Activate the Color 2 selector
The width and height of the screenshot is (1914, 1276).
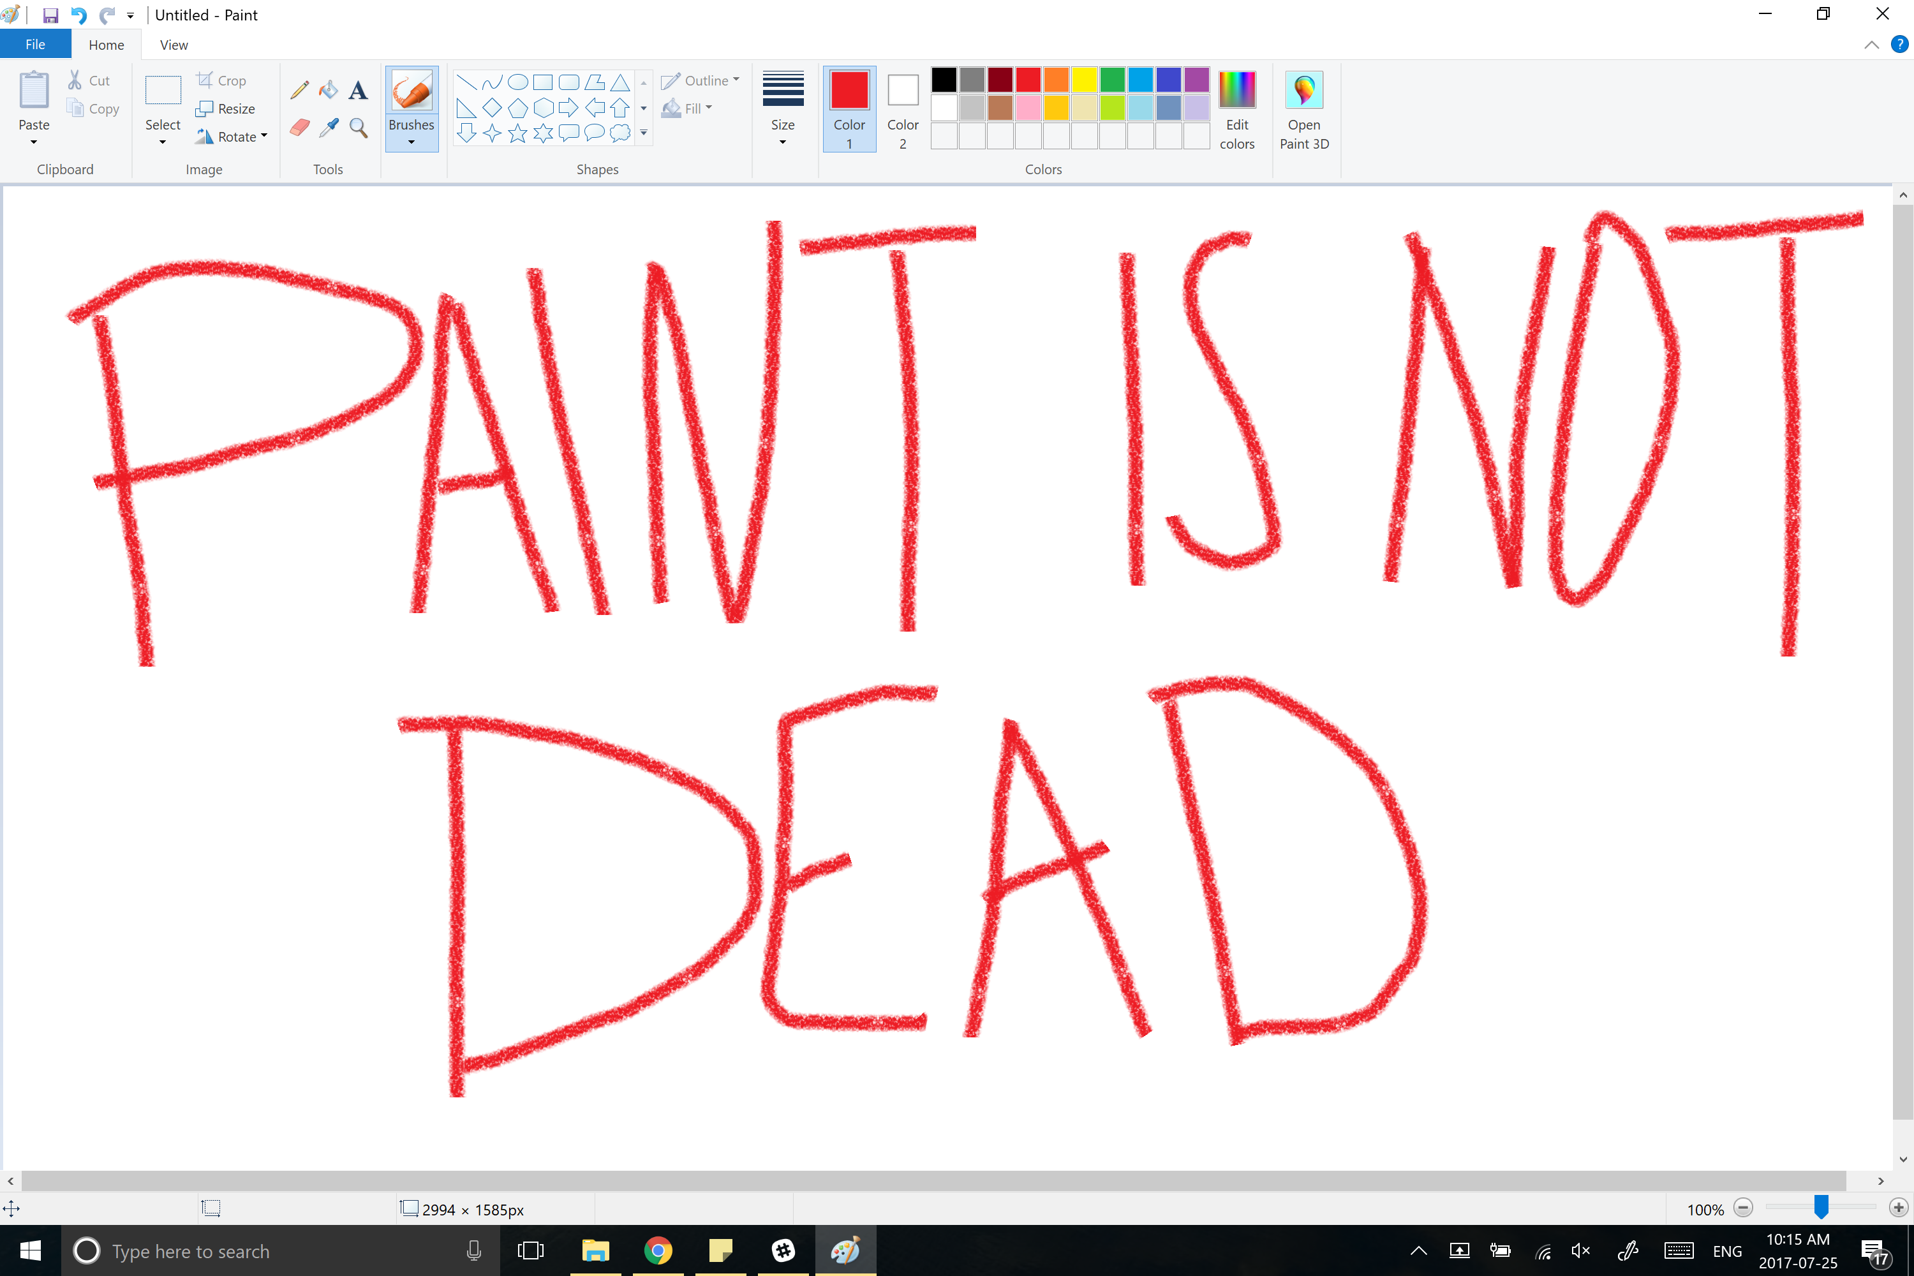(x=903, y=108)
